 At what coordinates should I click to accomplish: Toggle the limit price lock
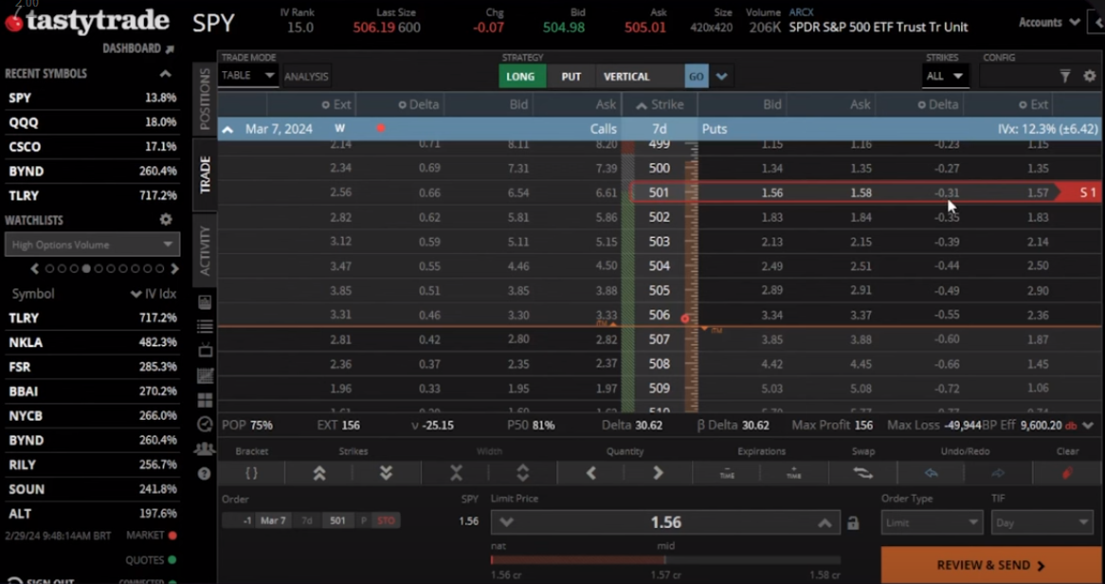(853, 523)
